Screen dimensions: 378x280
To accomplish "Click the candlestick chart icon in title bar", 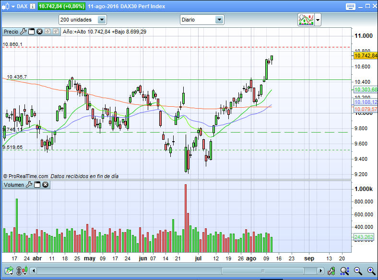I will [5, 6].
